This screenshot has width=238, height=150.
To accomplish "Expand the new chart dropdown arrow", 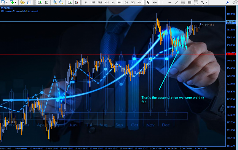I will pos(7,2).
